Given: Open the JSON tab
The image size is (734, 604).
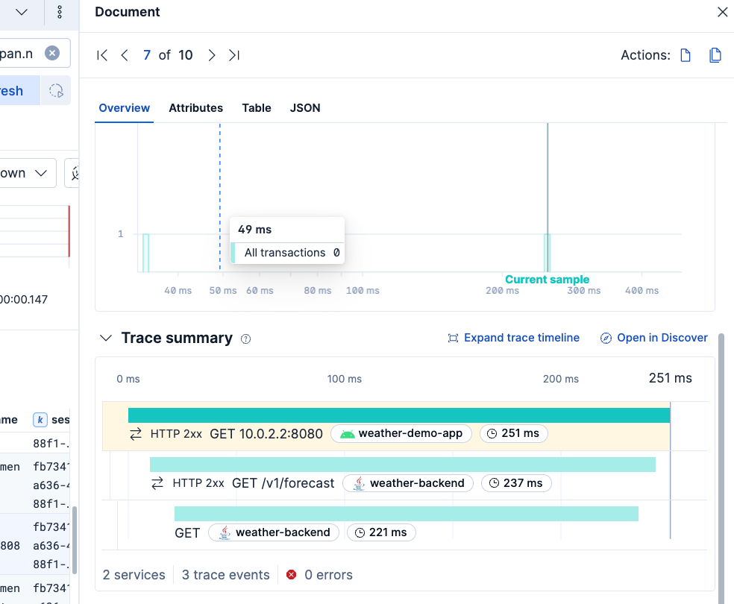Looking at the screenshot, I should (x=305, y=108).
